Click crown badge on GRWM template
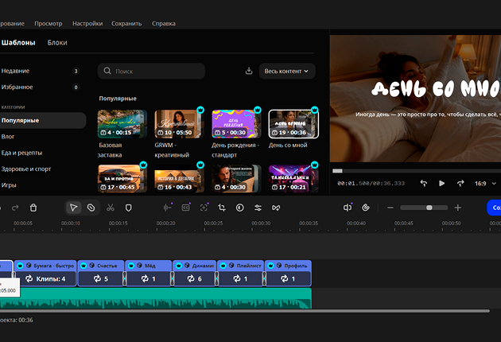501x342 pixels. [x=200, y=111]
